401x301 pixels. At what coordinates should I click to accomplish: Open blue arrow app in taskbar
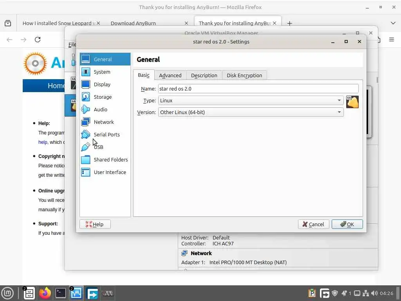(x=92, y=293)
